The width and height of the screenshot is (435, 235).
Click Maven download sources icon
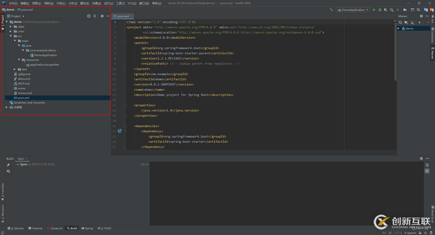click(x=412, y=22)
